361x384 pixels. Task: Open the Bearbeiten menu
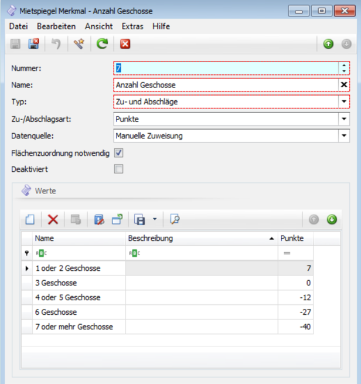(56, 26)
